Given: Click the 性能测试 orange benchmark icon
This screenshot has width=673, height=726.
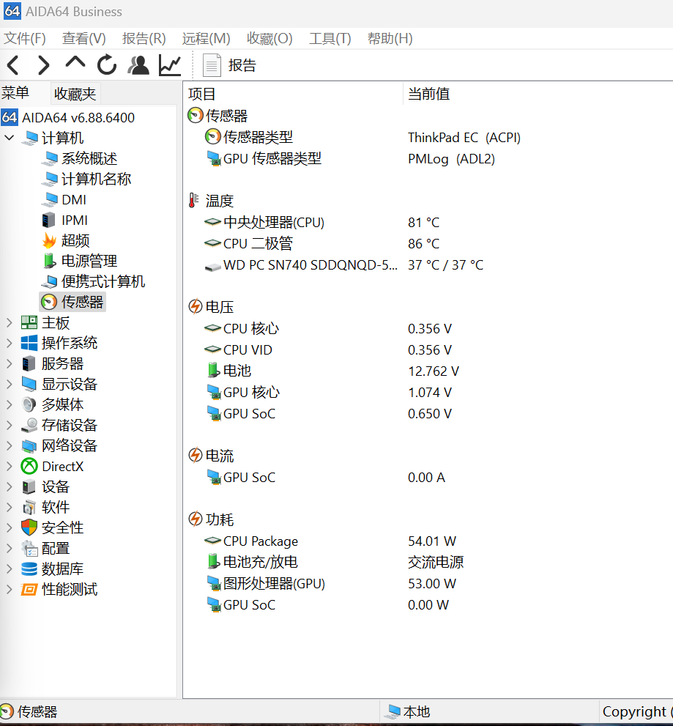Looking at the screenshot, I should click(29, 590).
